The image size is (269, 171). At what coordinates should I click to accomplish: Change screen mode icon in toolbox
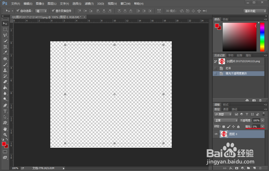pyautogui.click(x=5, y=158)
